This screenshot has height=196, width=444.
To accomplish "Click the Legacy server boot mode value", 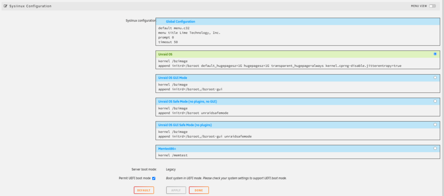I will click(x=171, y=169).
